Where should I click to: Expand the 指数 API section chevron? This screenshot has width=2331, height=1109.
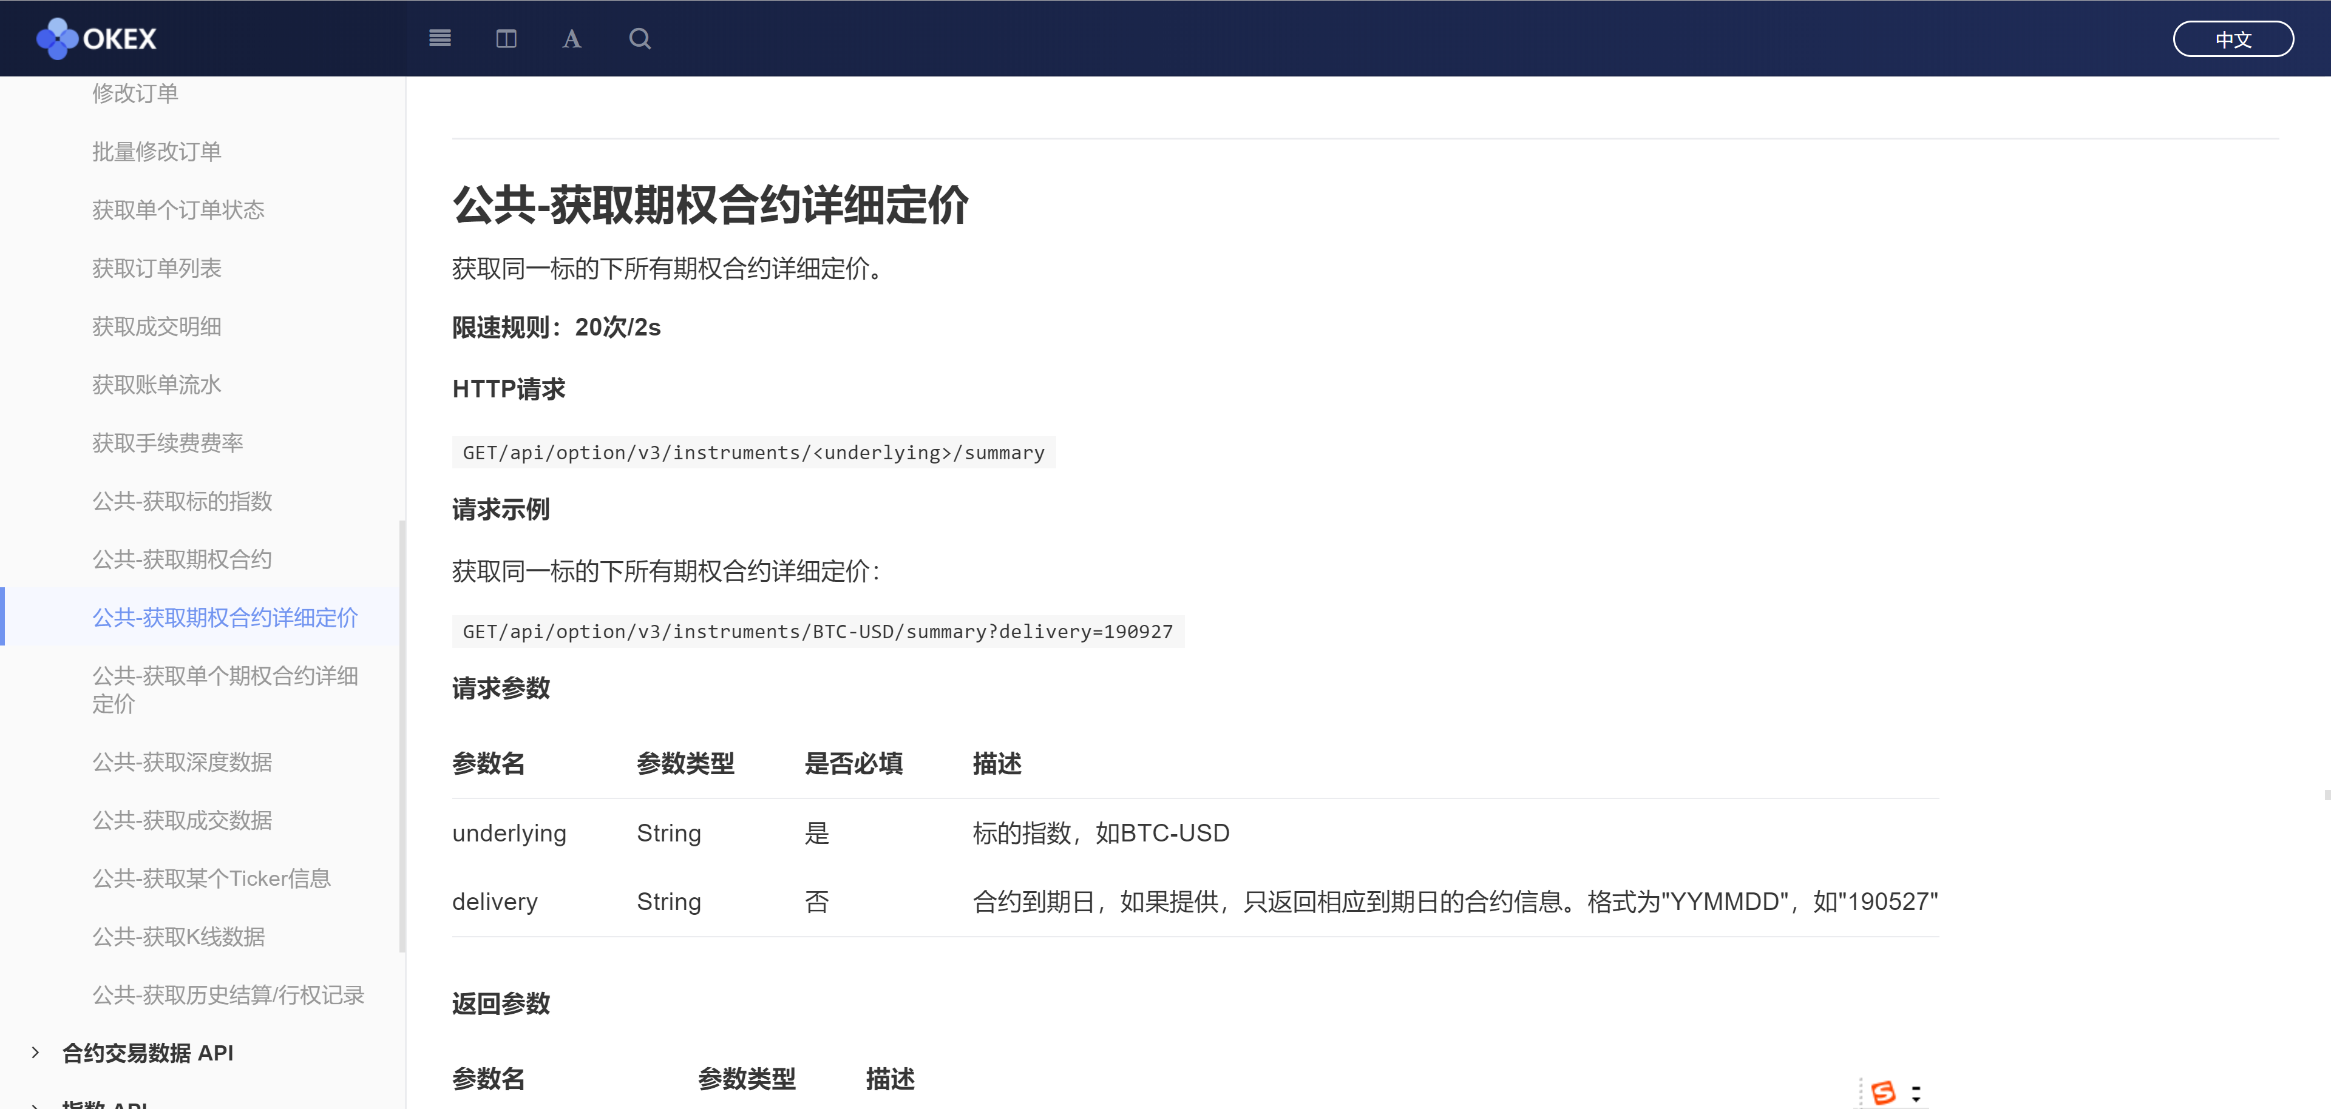tap(35, 1105)
